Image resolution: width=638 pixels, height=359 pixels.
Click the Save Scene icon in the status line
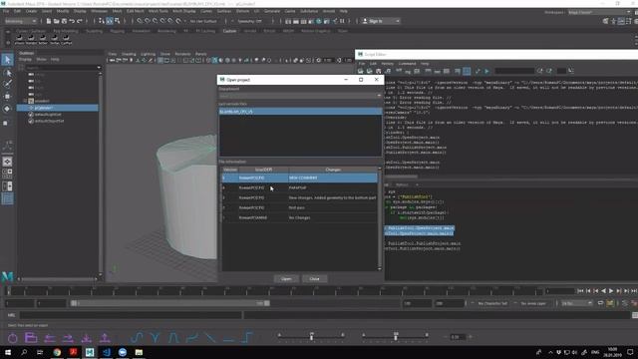pyautogui.click(x=64, y=21)
